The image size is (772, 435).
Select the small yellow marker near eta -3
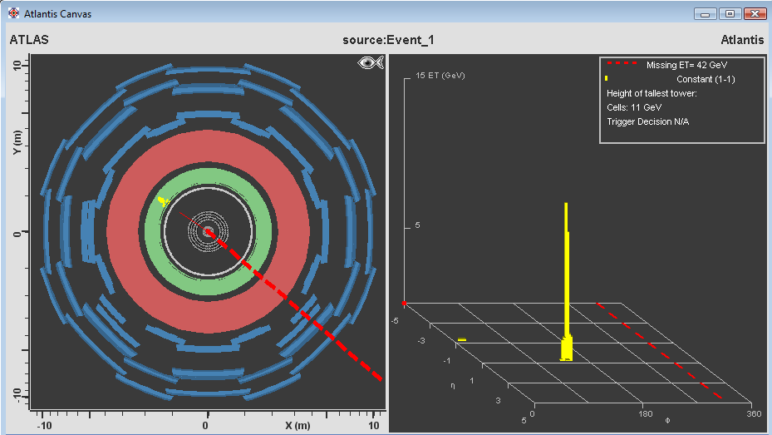[461, 339]
